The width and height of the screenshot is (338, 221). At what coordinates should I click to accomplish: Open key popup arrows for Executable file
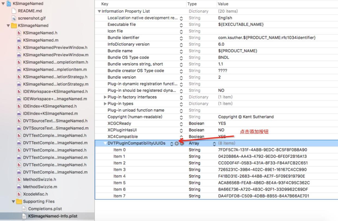tap(181, 25)
